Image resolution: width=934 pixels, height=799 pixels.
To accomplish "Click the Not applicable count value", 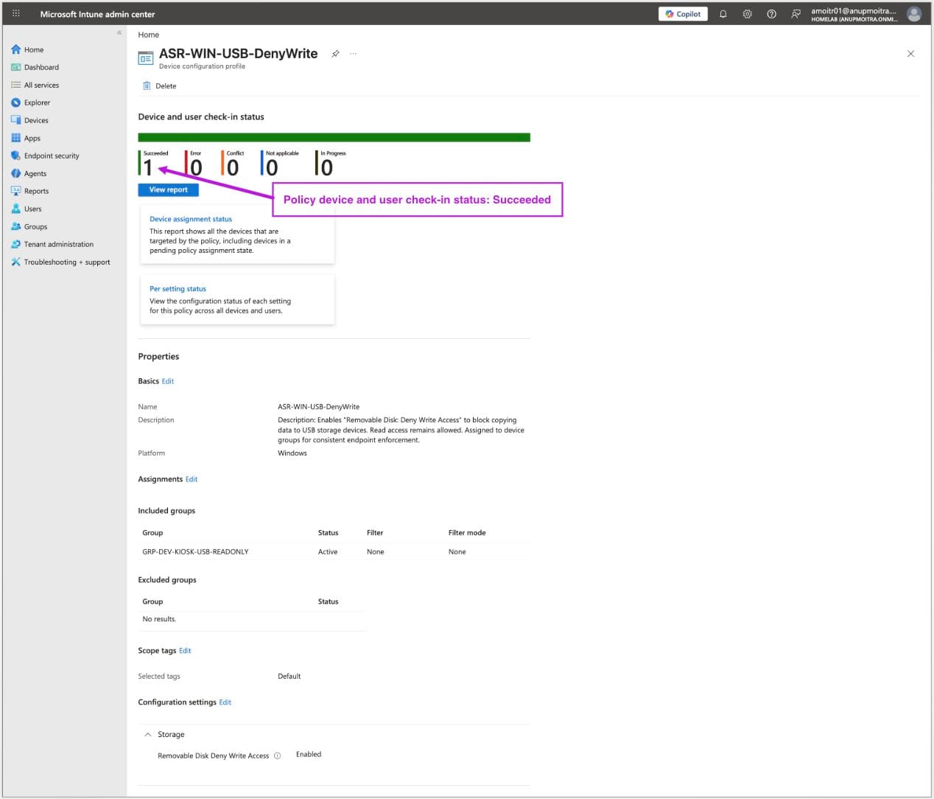I will [x=272, y=168].
